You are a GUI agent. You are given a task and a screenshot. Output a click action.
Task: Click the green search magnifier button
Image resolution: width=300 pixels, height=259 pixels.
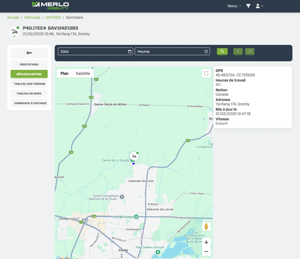point(222,51)
